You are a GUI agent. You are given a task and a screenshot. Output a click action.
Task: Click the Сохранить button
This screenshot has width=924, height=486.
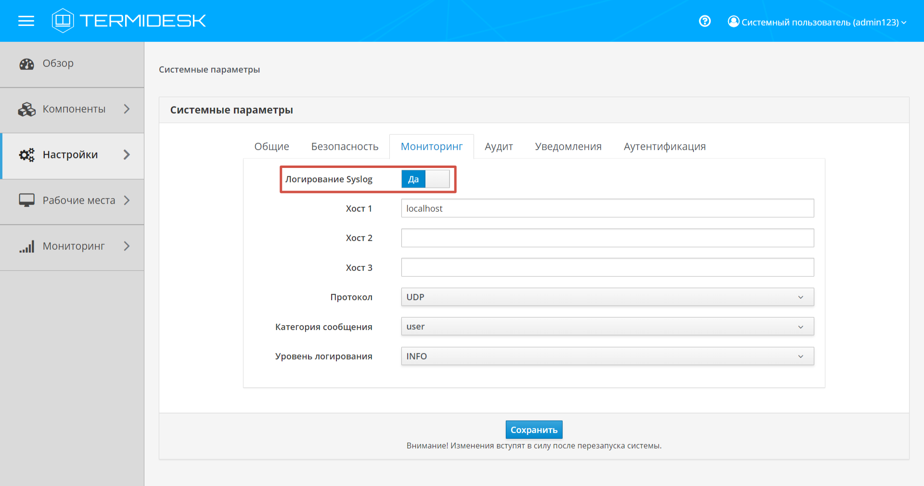[534, 430]
